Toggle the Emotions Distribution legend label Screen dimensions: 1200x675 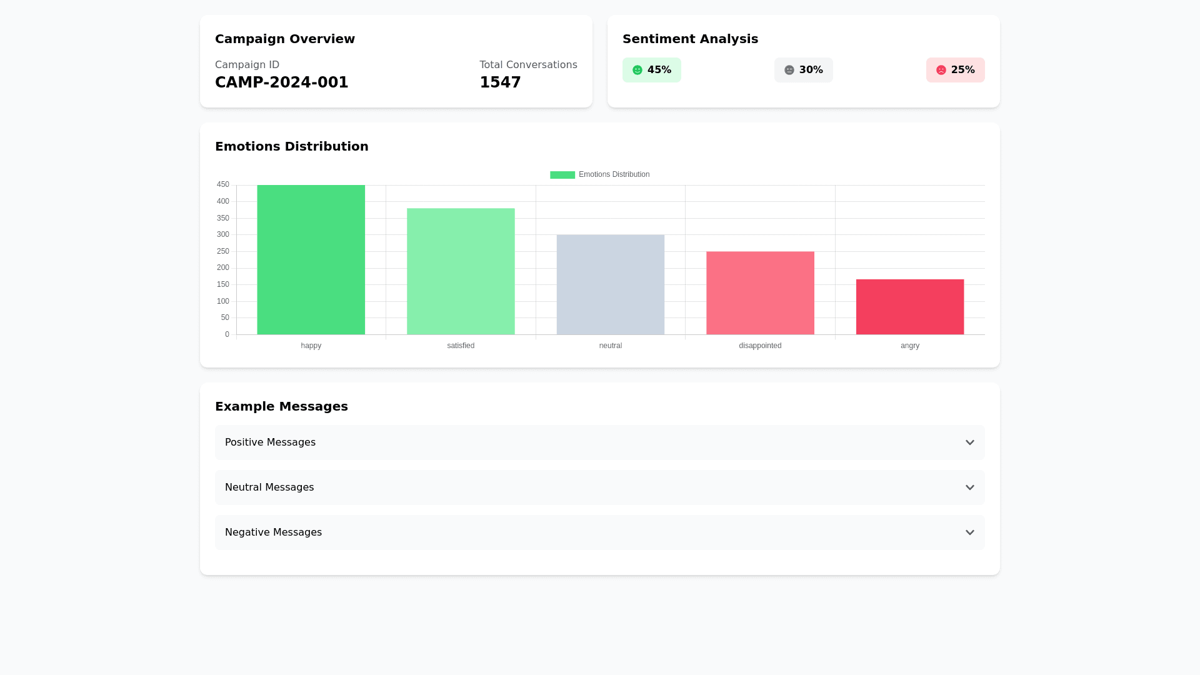point(614,175)
